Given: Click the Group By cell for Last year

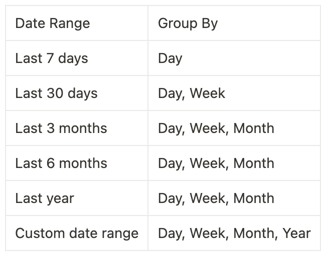Looking at the screenshot, I should [216, 198].
